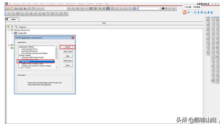Open the toolbar part selection combo box

(55, 9)
